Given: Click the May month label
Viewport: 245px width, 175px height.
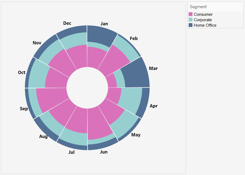Looking at the screenshot, I should coord(136,135).
